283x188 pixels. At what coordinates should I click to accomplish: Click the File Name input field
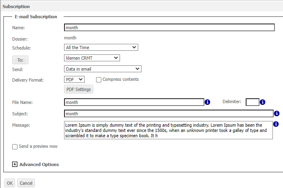[134, 102]
